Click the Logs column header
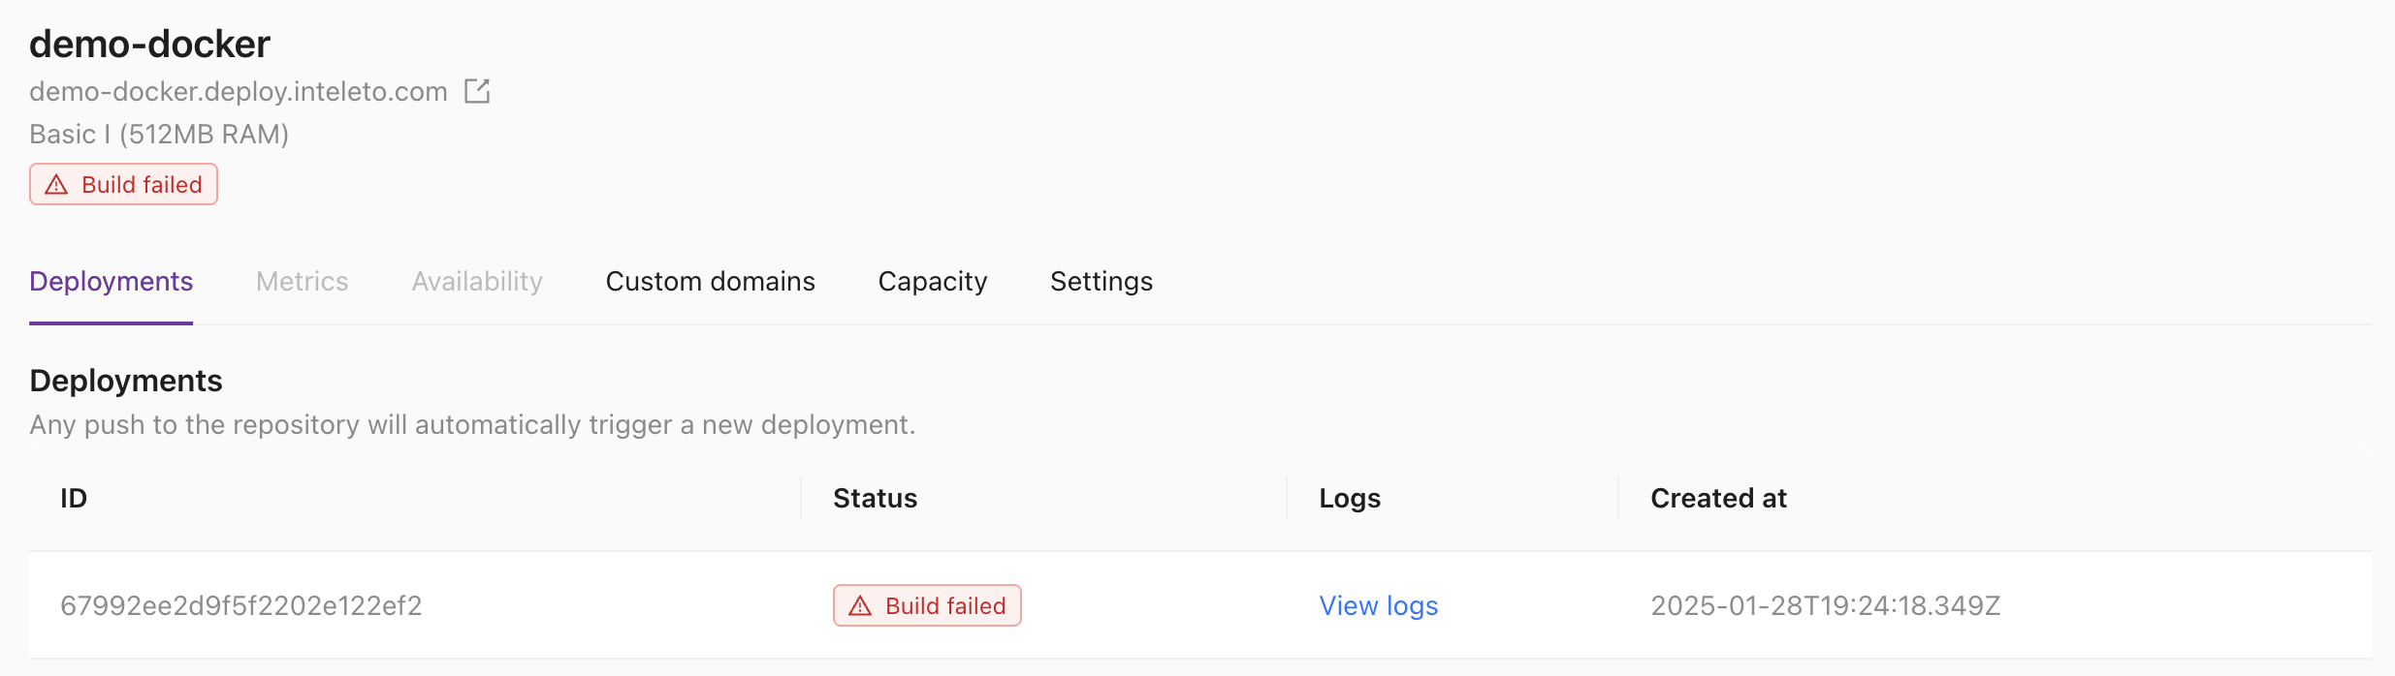Screen dimensions: 2395x676 pos(1349,498)
